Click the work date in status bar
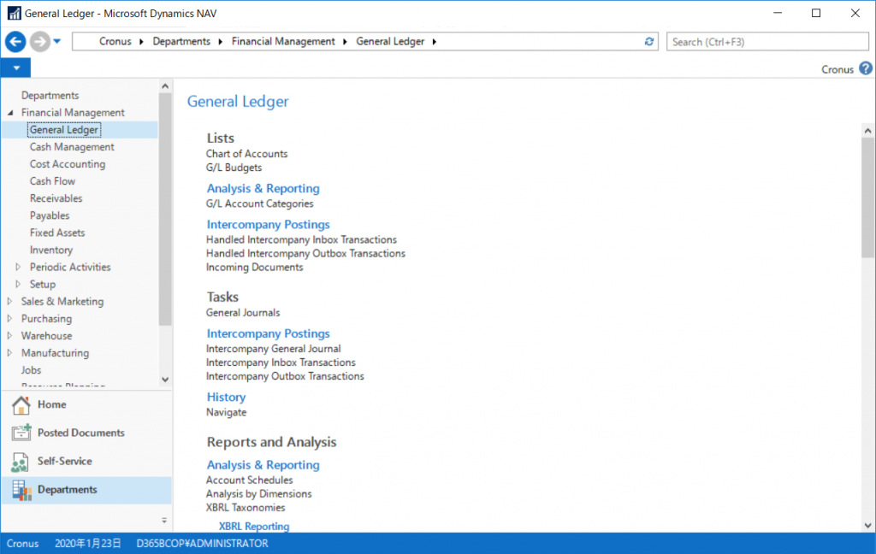 88,544
